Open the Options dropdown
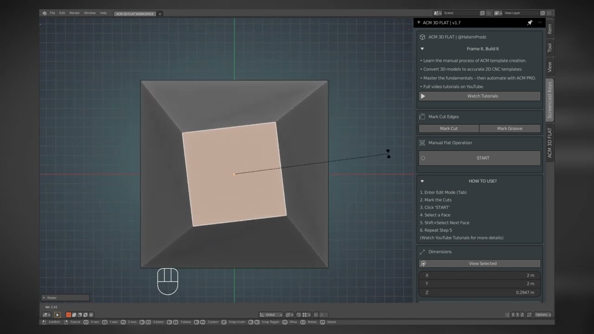Screen dimensions: 594x334 [543, 315]
